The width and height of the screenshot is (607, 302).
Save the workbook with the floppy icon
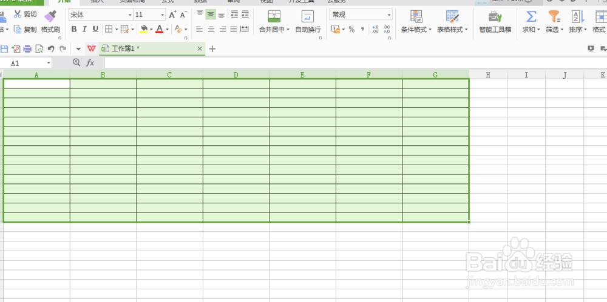tap(4, 48)
